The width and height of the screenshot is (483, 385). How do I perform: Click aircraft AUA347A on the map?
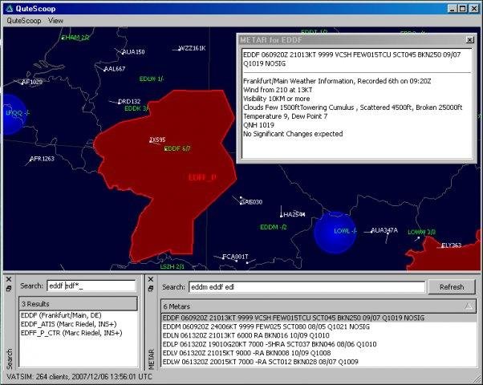point(384,230)
